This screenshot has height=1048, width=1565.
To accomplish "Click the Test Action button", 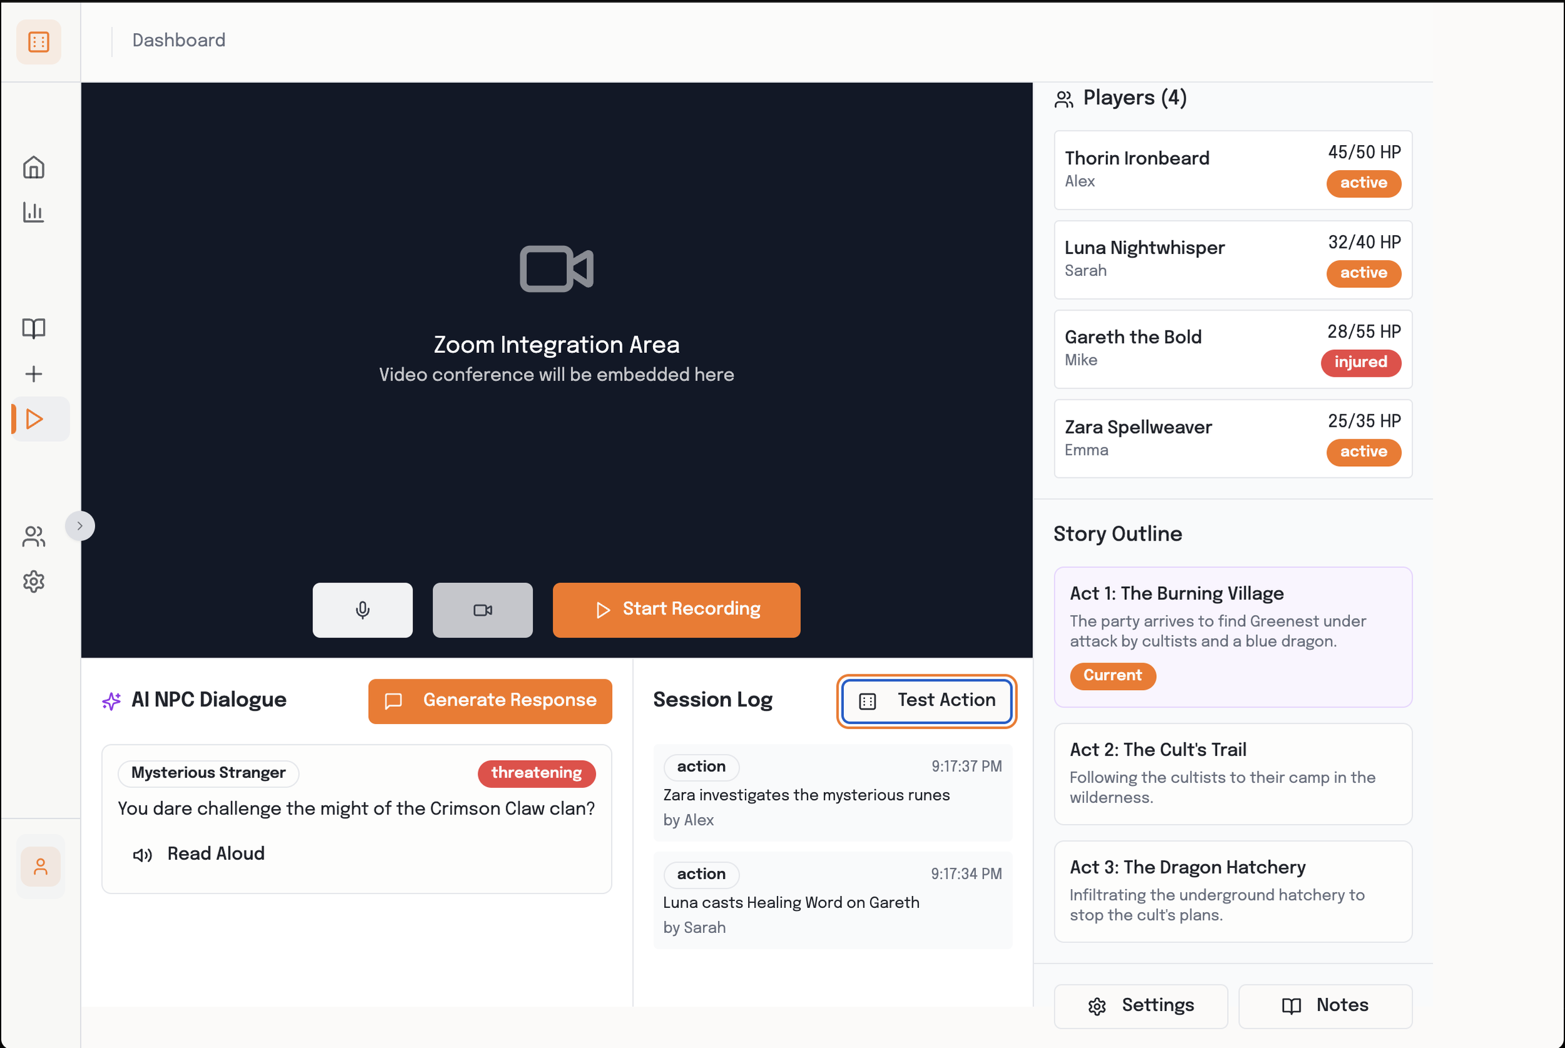I will [x=926, y=701].
